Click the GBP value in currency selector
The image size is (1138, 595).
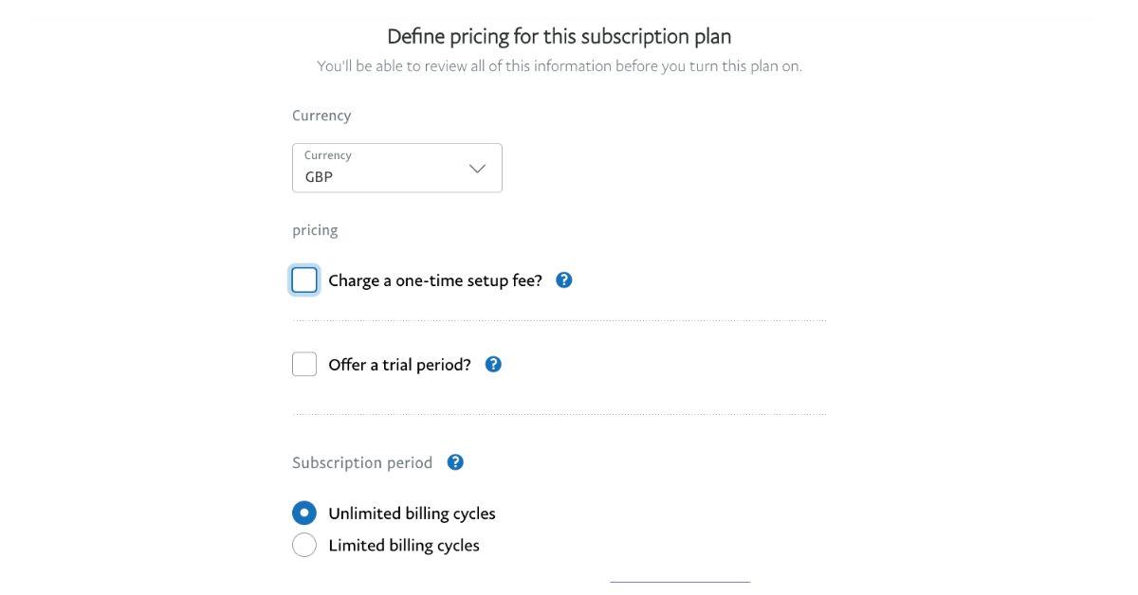coord(320,177)
